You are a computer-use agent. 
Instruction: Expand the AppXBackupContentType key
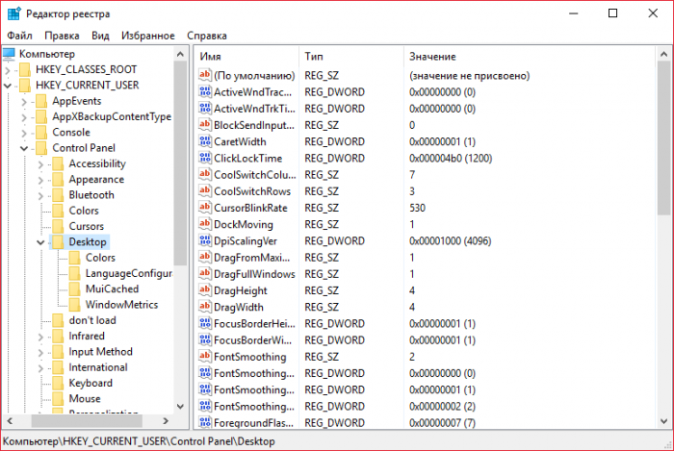click(x=24, y=117)
